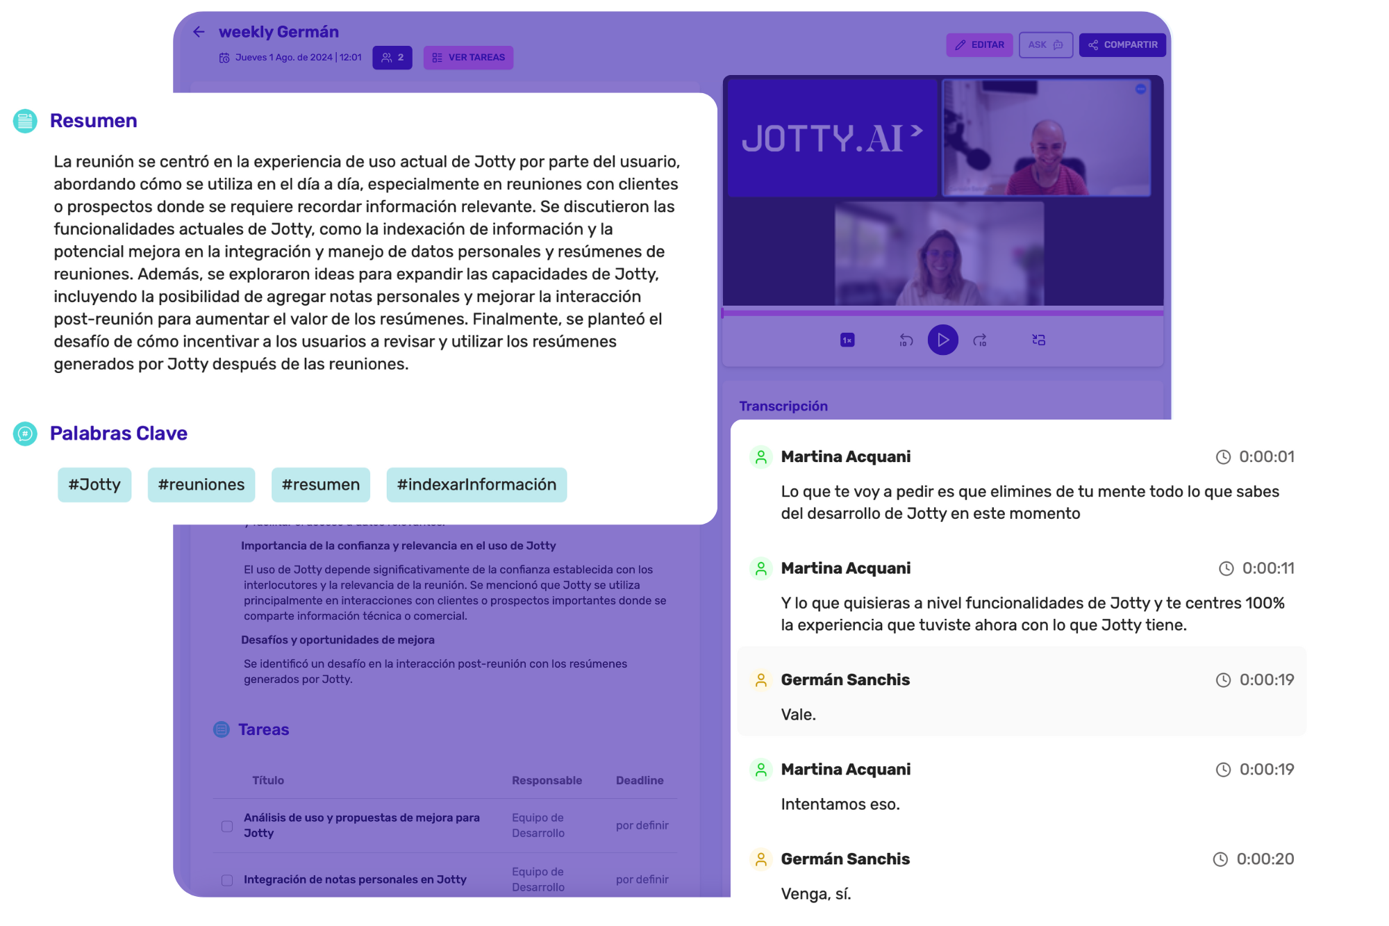Select the #reuniones keyword tag
This screenshot has height=926, width=1389.
point(201,485)
